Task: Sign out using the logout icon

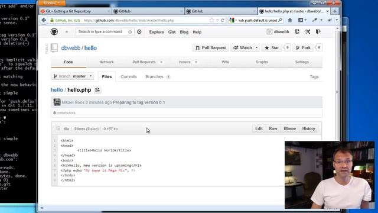Action: [x=318, y=31]
